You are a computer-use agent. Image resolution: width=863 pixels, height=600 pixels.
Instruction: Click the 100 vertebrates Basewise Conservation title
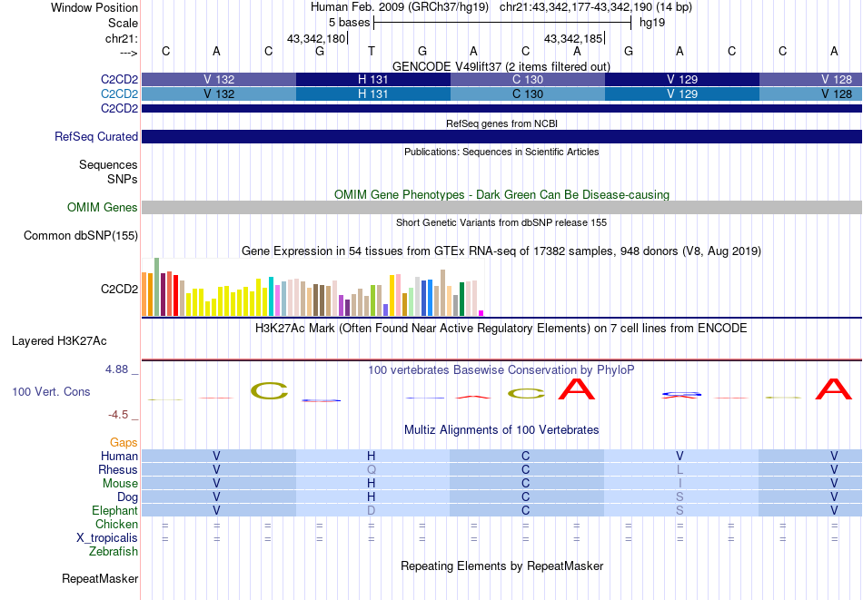tap(501, 370)
